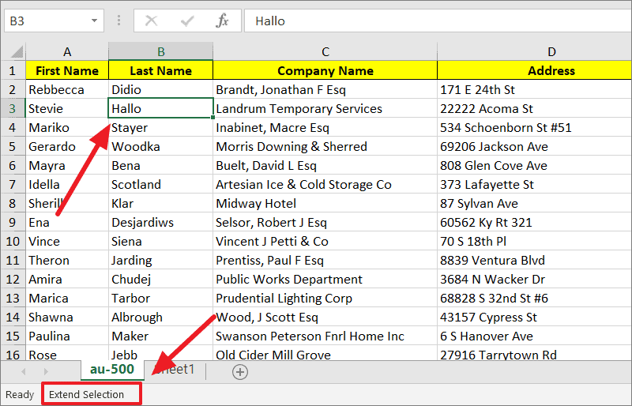Click the First Name header cell
The image size is (632, 406).
67,70
